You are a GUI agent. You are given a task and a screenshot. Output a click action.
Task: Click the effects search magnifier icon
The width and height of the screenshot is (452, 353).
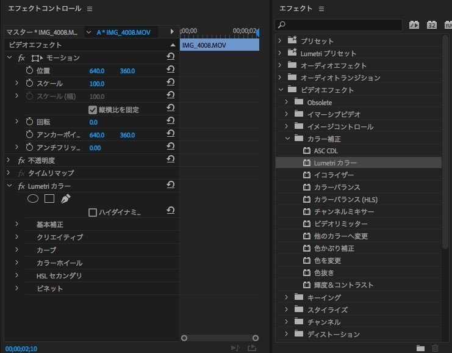(282, 25)
